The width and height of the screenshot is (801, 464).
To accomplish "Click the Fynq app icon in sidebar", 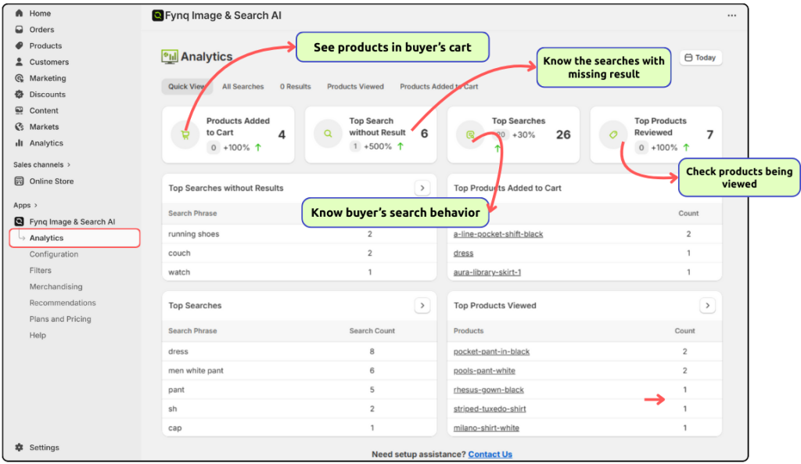I will click(19, 221).
